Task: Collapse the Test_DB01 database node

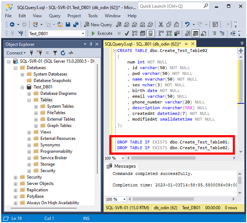Action: (x=22, y=87)
